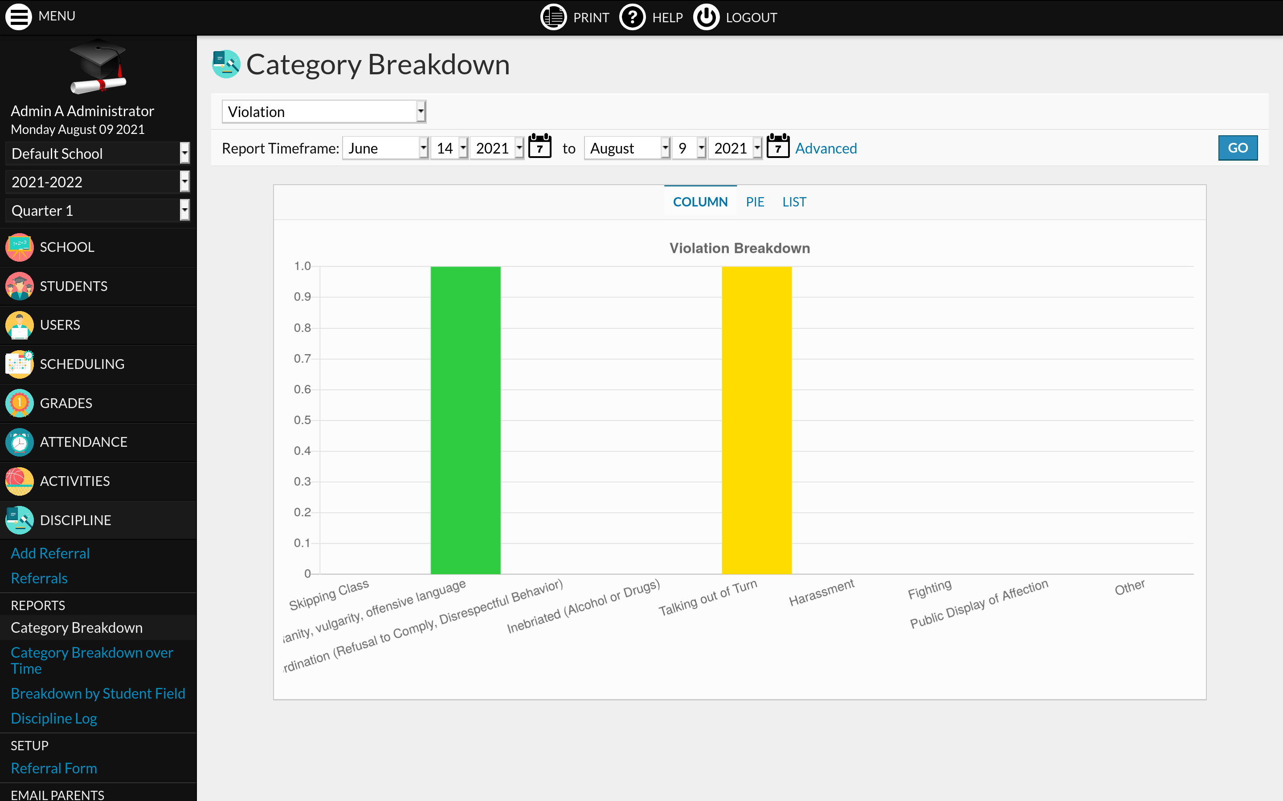This screenshot has height=801, width=1283.
Task: Select the PIE chart view tab
Action: (x=755, y=201)
